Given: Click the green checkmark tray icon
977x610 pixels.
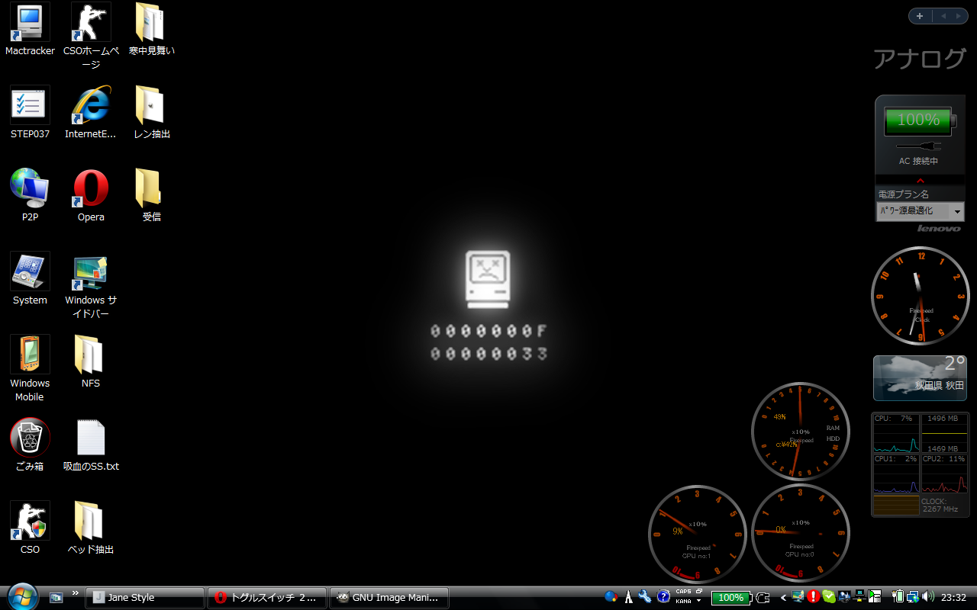Looking at the screenshot, I should click(x=829, y=597).
